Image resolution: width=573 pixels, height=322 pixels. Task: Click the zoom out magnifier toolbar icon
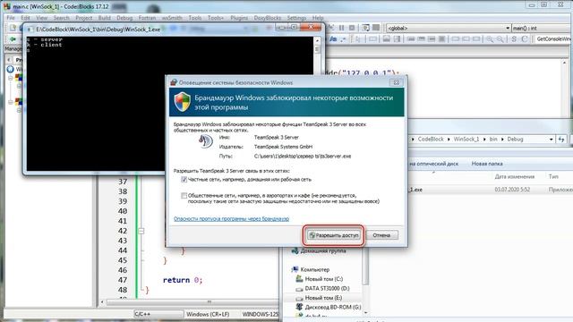coord(500,39)
